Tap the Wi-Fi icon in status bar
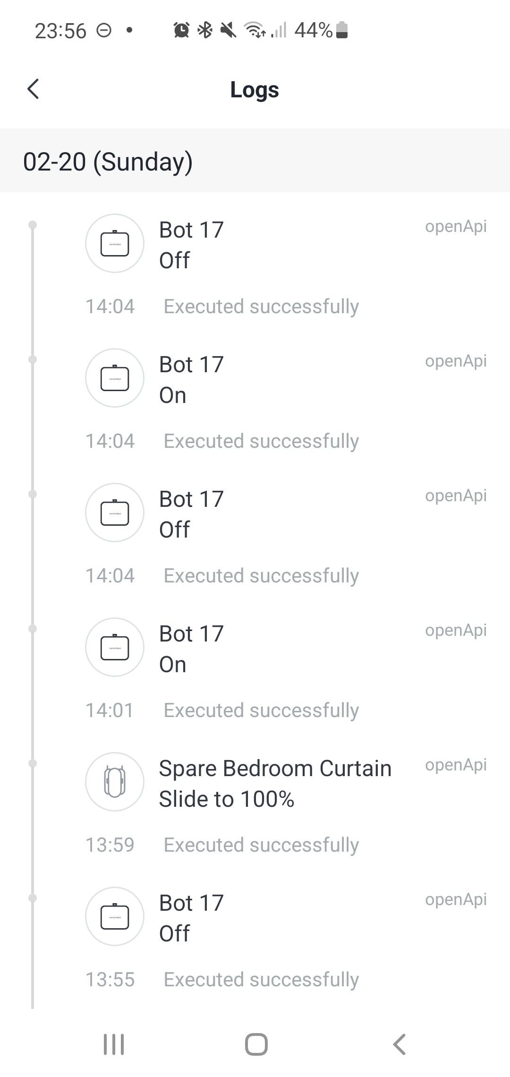The height and width of the screenshot is (1077, 510). tap(255, 31)
